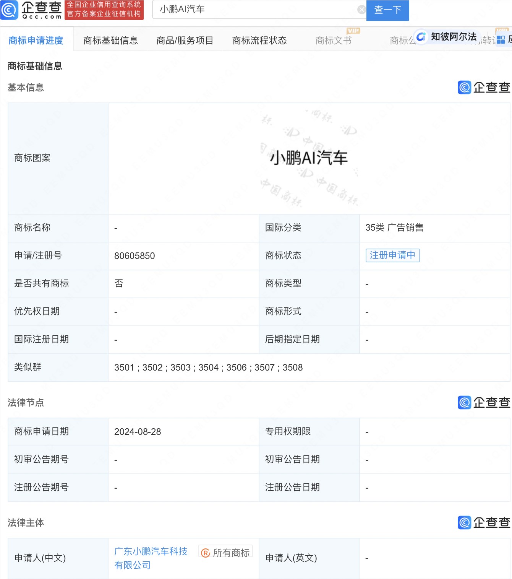The image size is (512, 579).
Task: Click the 所有商标 label
Action: 231,552
